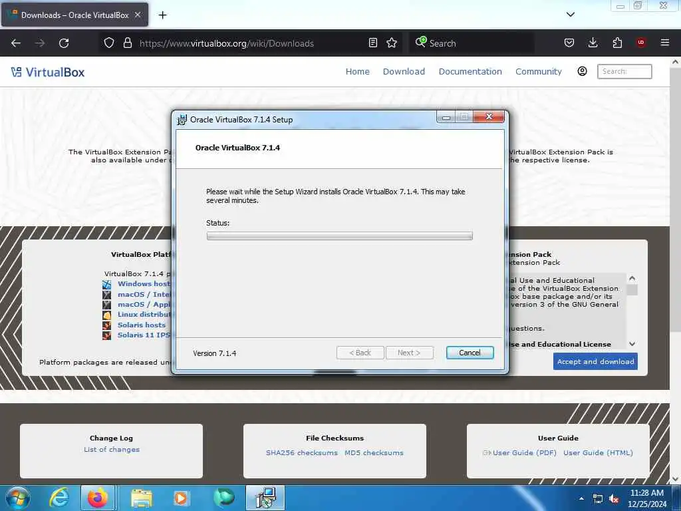Open uBlock Origin extension icon
Viewport: 681px width, 511px height.
coord(640,43)
